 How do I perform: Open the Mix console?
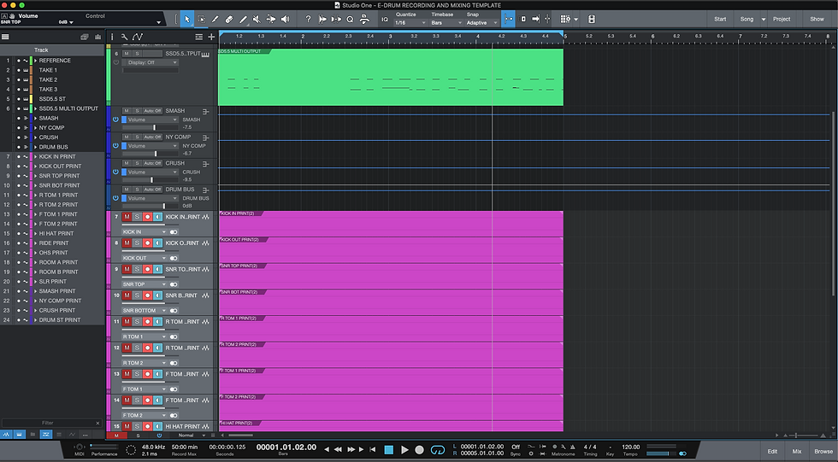[x=796, y=452]
